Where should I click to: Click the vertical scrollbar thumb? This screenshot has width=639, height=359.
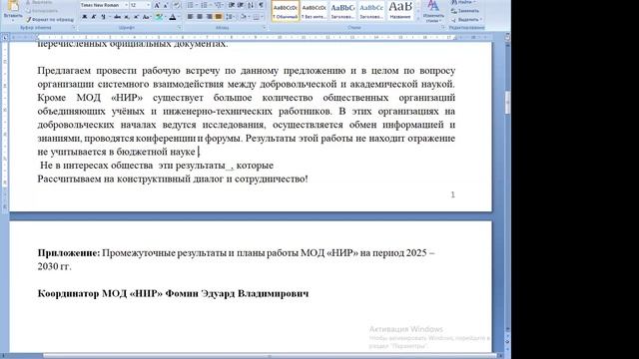[x=507, y=102]
